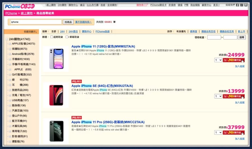The width and height of the screenshot is (252, 149).
Task: Click the 找商品 search button
Action: 68,22
